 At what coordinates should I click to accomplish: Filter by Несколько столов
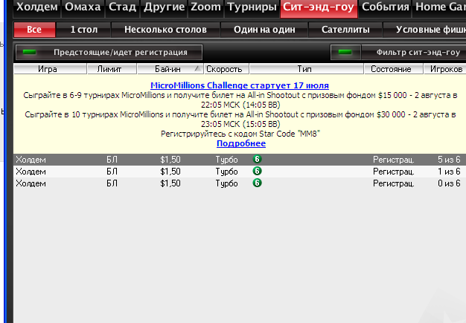[x=165, y=30]
